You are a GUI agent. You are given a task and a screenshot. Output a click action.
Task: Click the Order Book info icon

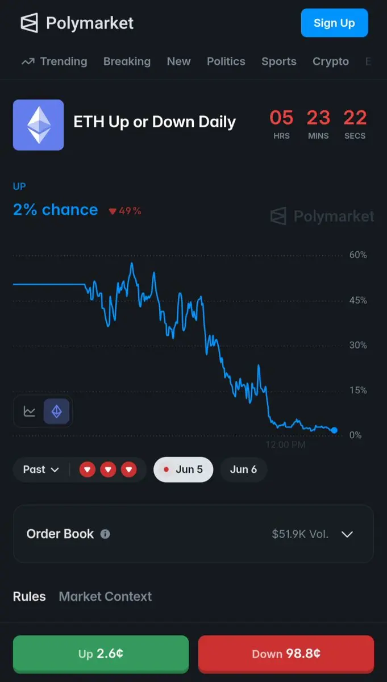click(105, 534)
